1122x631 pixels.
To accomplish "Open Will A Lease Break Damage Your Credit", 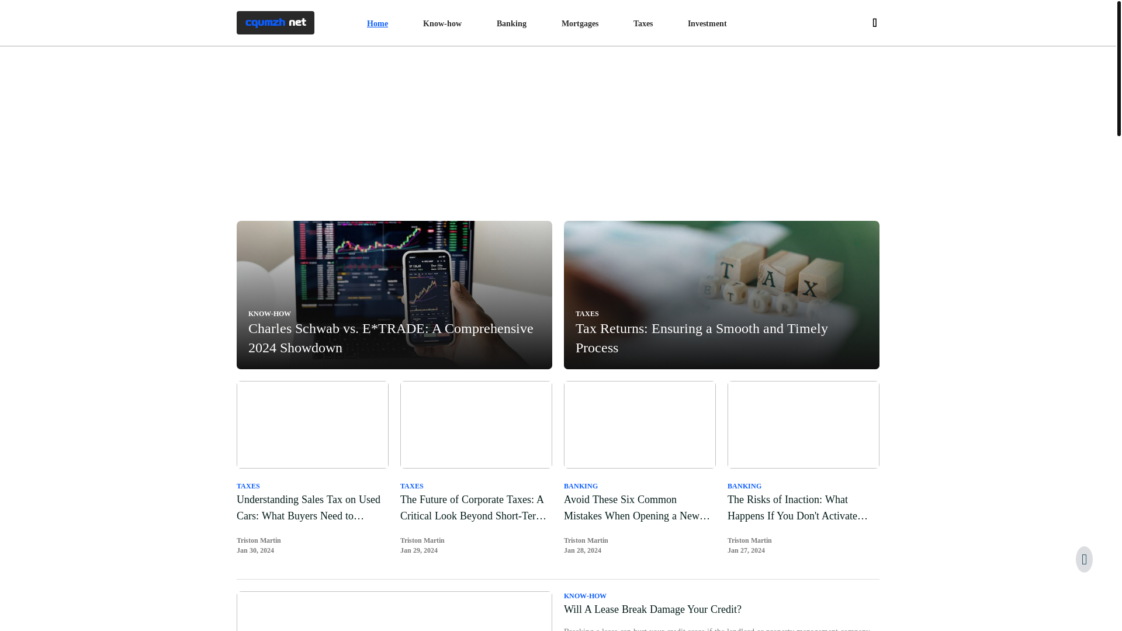I will [653, 609].
